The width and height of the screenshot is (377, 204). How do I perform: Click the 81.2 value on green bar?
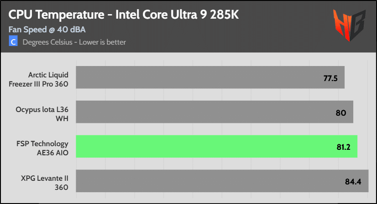click(x=343, y=147)
